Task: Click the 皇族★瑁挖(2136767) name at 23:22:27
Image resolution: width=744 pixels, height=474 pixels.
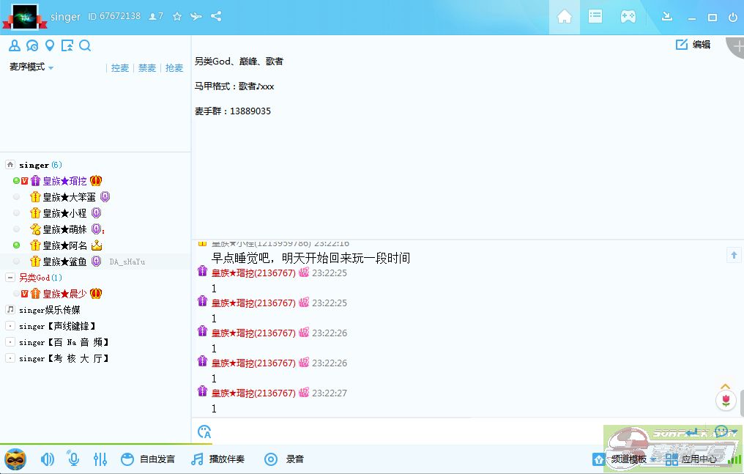Action: click(x=253, y=393)
